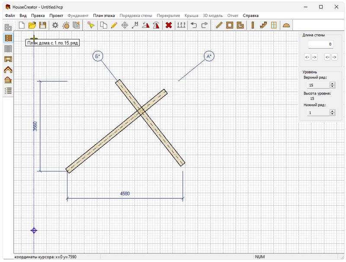Click the yellow pencil edit tool
The image size is (346, 262).
(x=114, y=26)
